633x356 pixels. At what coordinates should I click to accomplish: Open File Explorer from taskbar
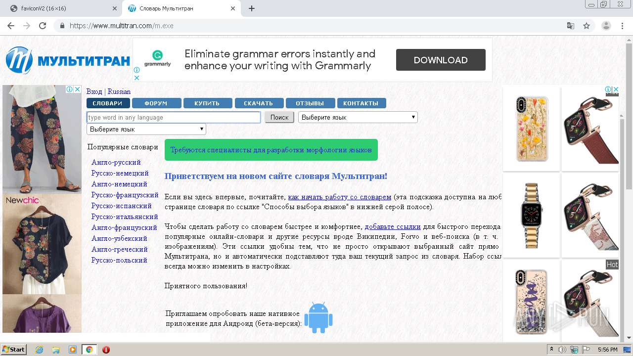pos(56,350)
